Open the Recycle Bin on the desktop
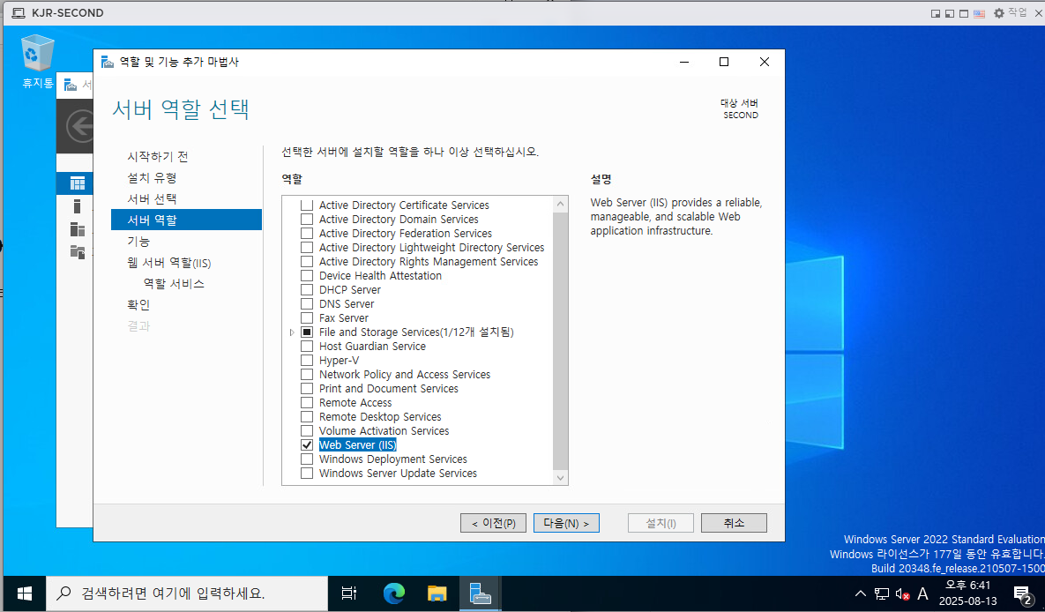Screen dimensions: 1045x612 point(37,62)
